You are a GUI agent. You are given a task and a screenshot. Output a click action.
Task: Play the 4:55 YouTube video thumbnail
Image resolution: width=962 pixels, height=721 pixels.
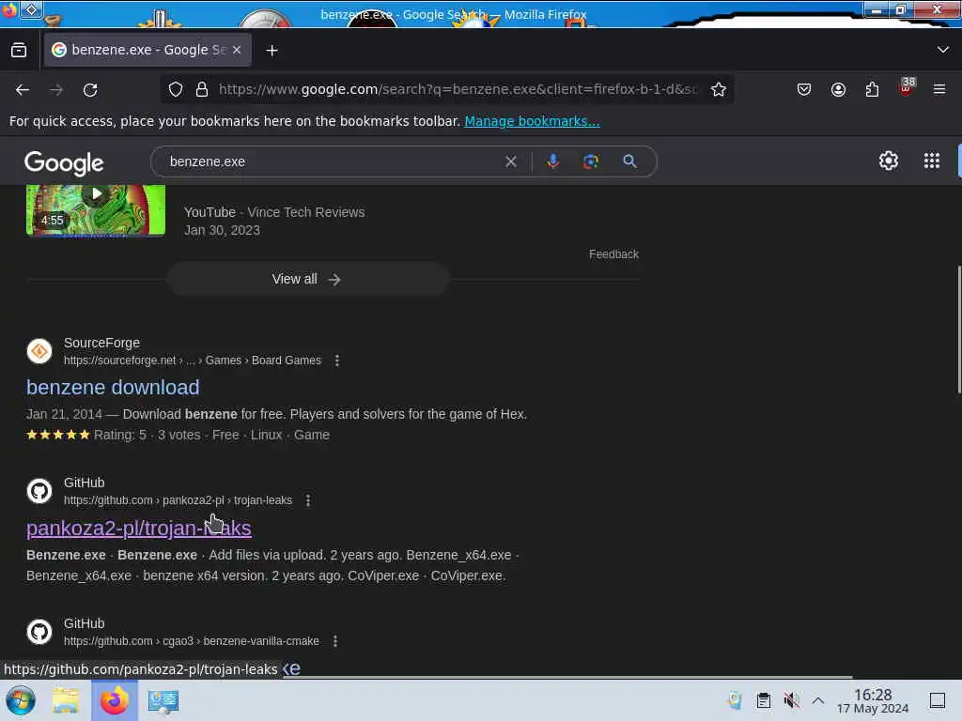(96, 210)
